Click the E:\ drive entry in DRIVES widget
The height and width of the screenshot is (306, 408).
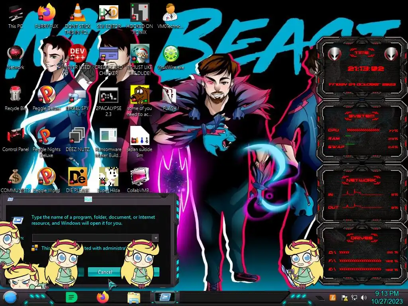coord(363,269)
